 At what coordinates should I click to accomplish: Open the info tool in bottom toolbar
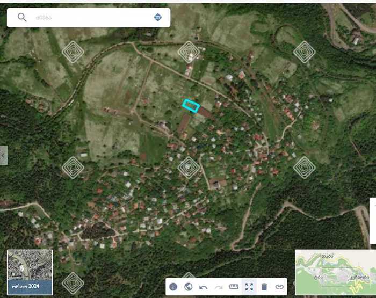[x=173, y=287]
